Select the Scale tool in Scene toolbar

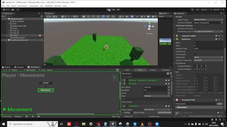pos(98,17)
